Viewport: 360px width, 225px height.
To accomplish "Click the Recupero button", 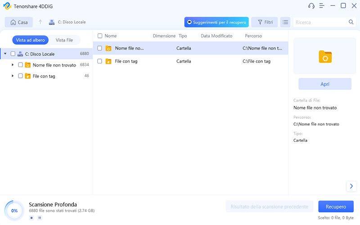I will (336, 207).
